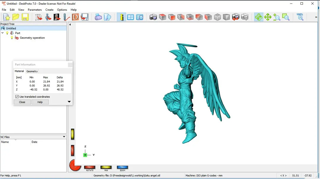Show more toolbar buttons via the overflow chevron
Image resolution: width=320 pixels, height=179 pixels.
tap(316, 17)
